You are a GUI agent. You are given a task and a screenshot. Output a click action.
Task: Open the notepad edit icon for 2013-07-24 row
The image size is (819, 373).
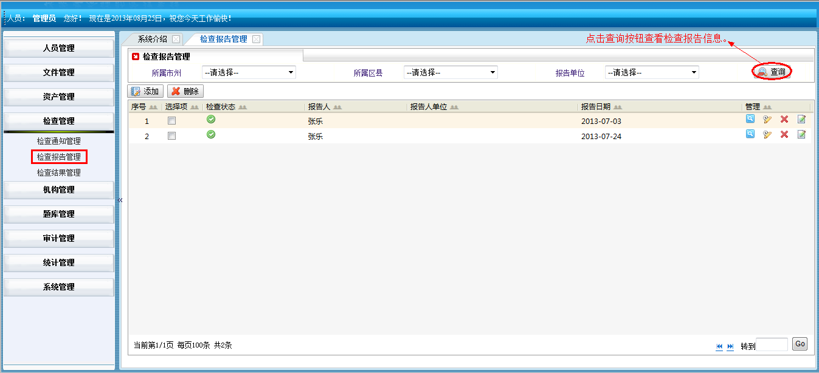point(801,135)
